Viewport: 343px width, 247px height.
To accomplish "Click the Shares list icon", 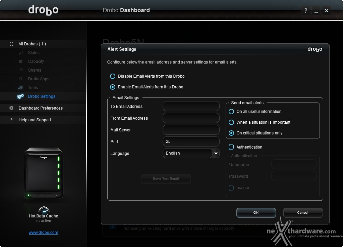I will [x=21, y=70].
